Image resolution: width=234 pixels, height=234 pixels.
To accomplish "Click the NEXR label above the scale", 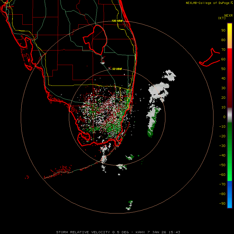I will click(229, 16).
